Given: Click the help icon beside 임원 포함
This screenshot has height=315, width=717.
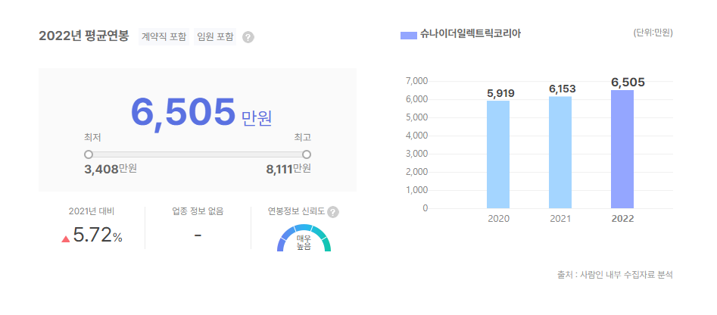Looking at the screenshot, I should point(248,38).
